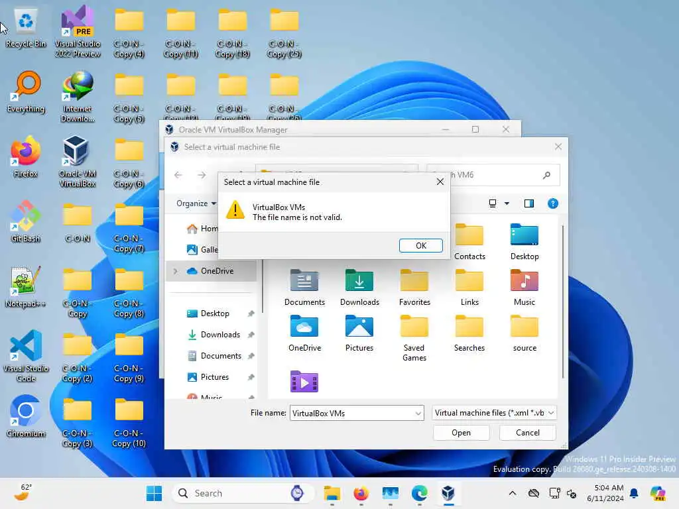Select Pictures in quick access list

click(x=214, y=377)
